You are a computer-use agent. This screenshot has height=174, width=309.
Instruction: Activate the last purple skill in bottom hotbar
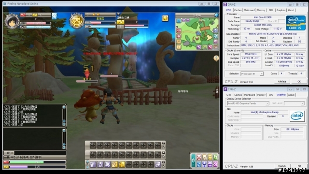(158, 164)
